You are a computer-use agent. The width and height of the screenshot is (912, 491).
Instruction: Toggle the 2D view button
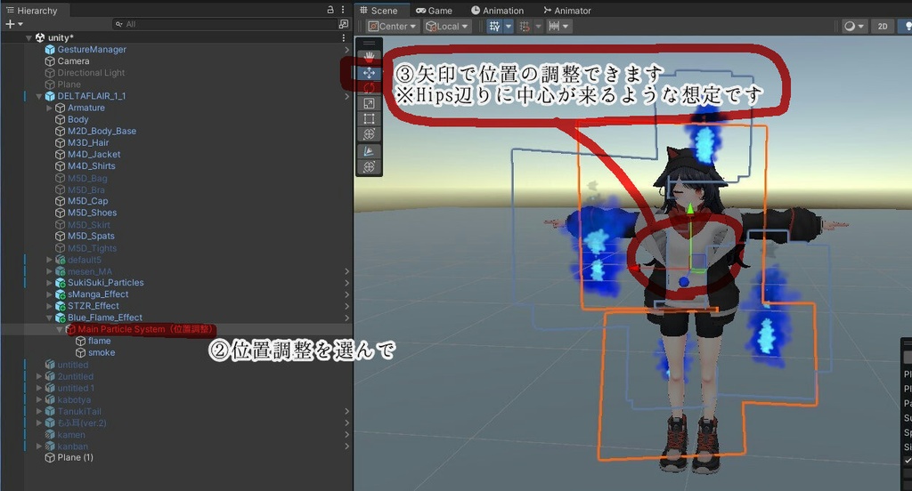pos(883,26)
